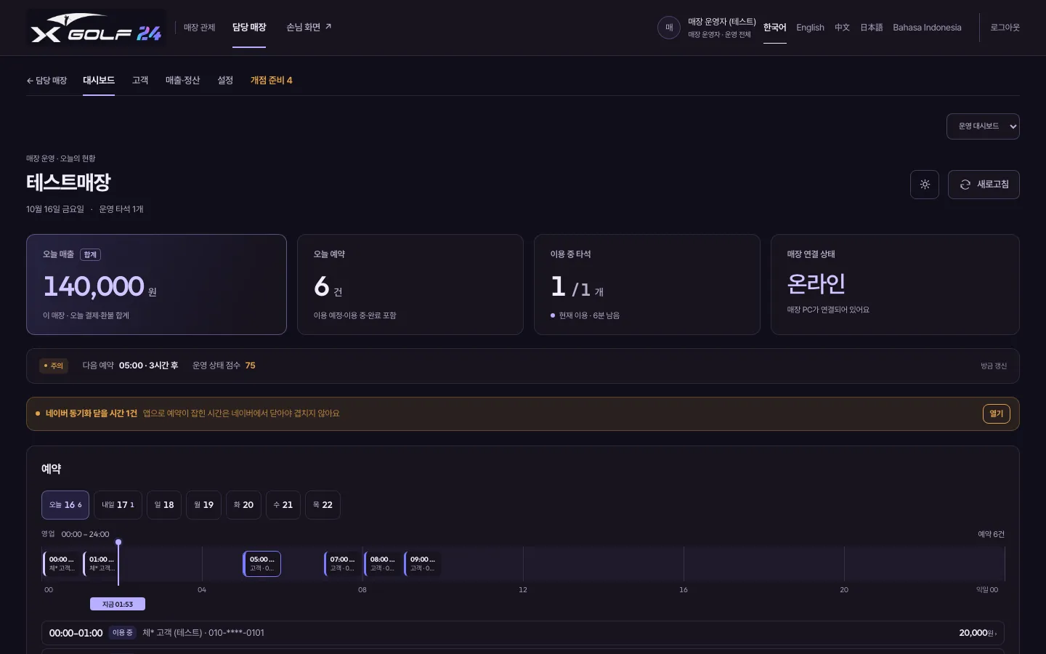Image resolution: width=1046 pixels, height=654 pixels.
Task: Open the 손님 화면 external link
Action: pos(309,28)
